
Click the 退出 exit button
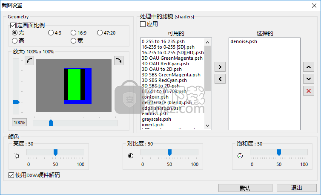pos(297,188)
